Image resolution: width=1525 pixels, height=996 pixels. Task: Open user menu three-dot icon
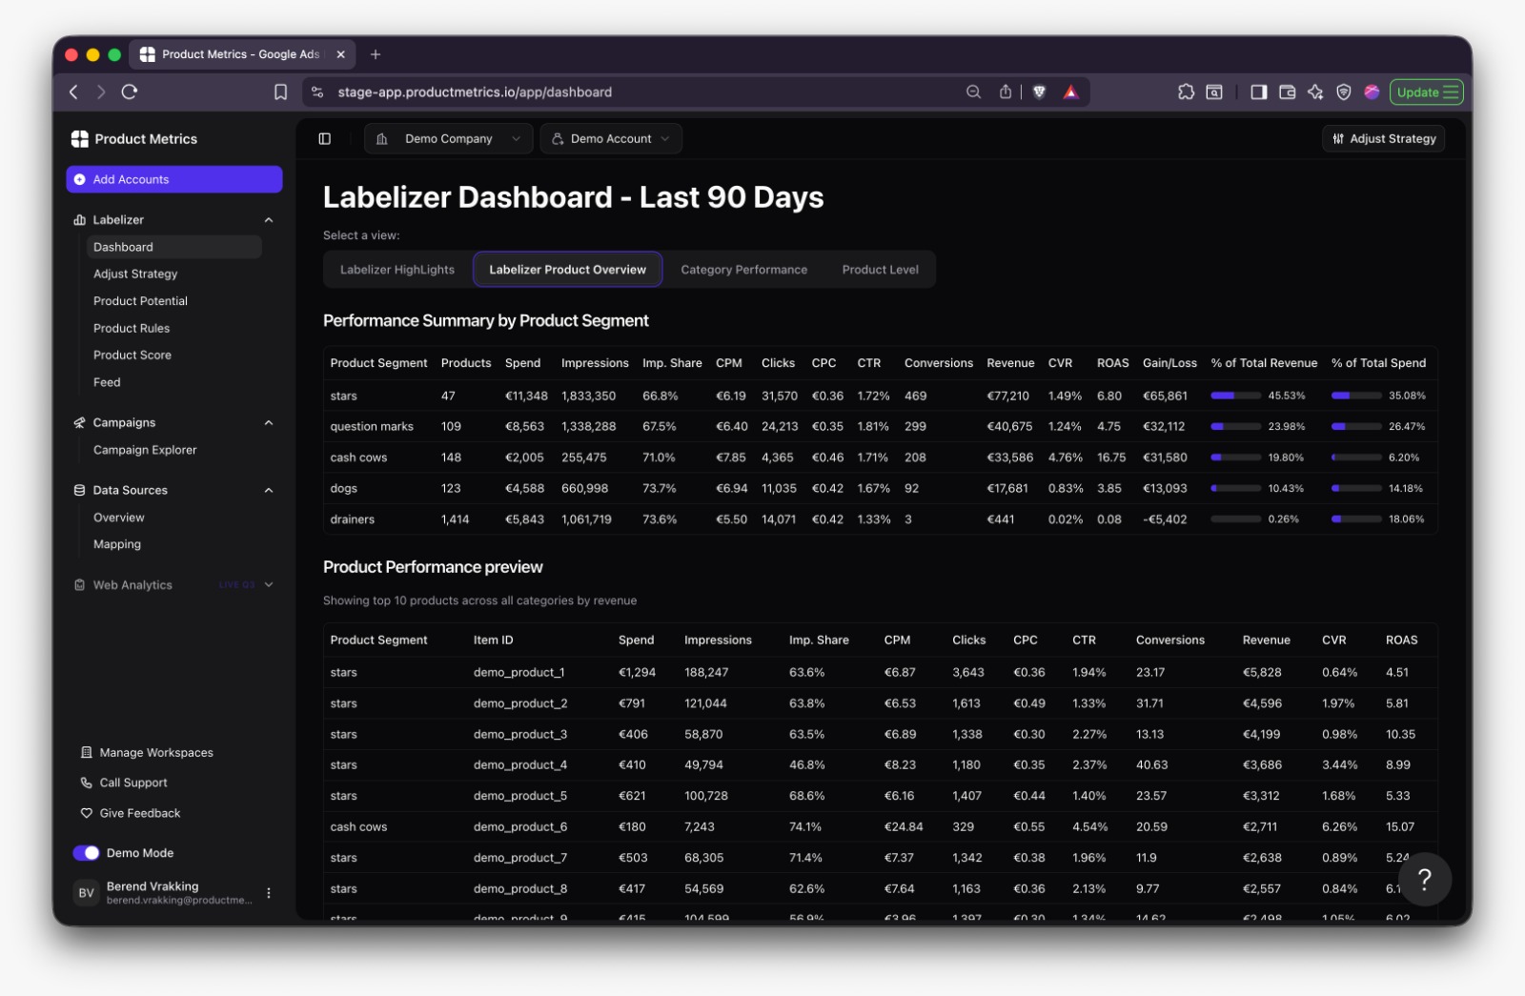pyautogui.click(x=269, y=893)
